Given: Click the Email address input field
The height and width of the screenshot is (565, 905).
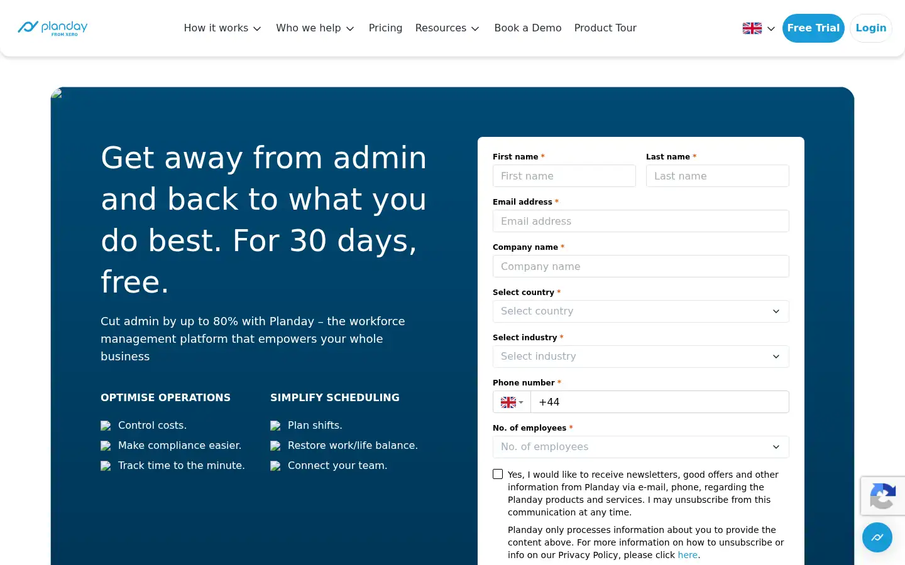Looking at the screenshot, I should point(641,221).
